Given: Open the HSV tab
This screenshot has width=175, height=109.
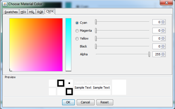Looking at the screenshot, I should tap(23, 12).
